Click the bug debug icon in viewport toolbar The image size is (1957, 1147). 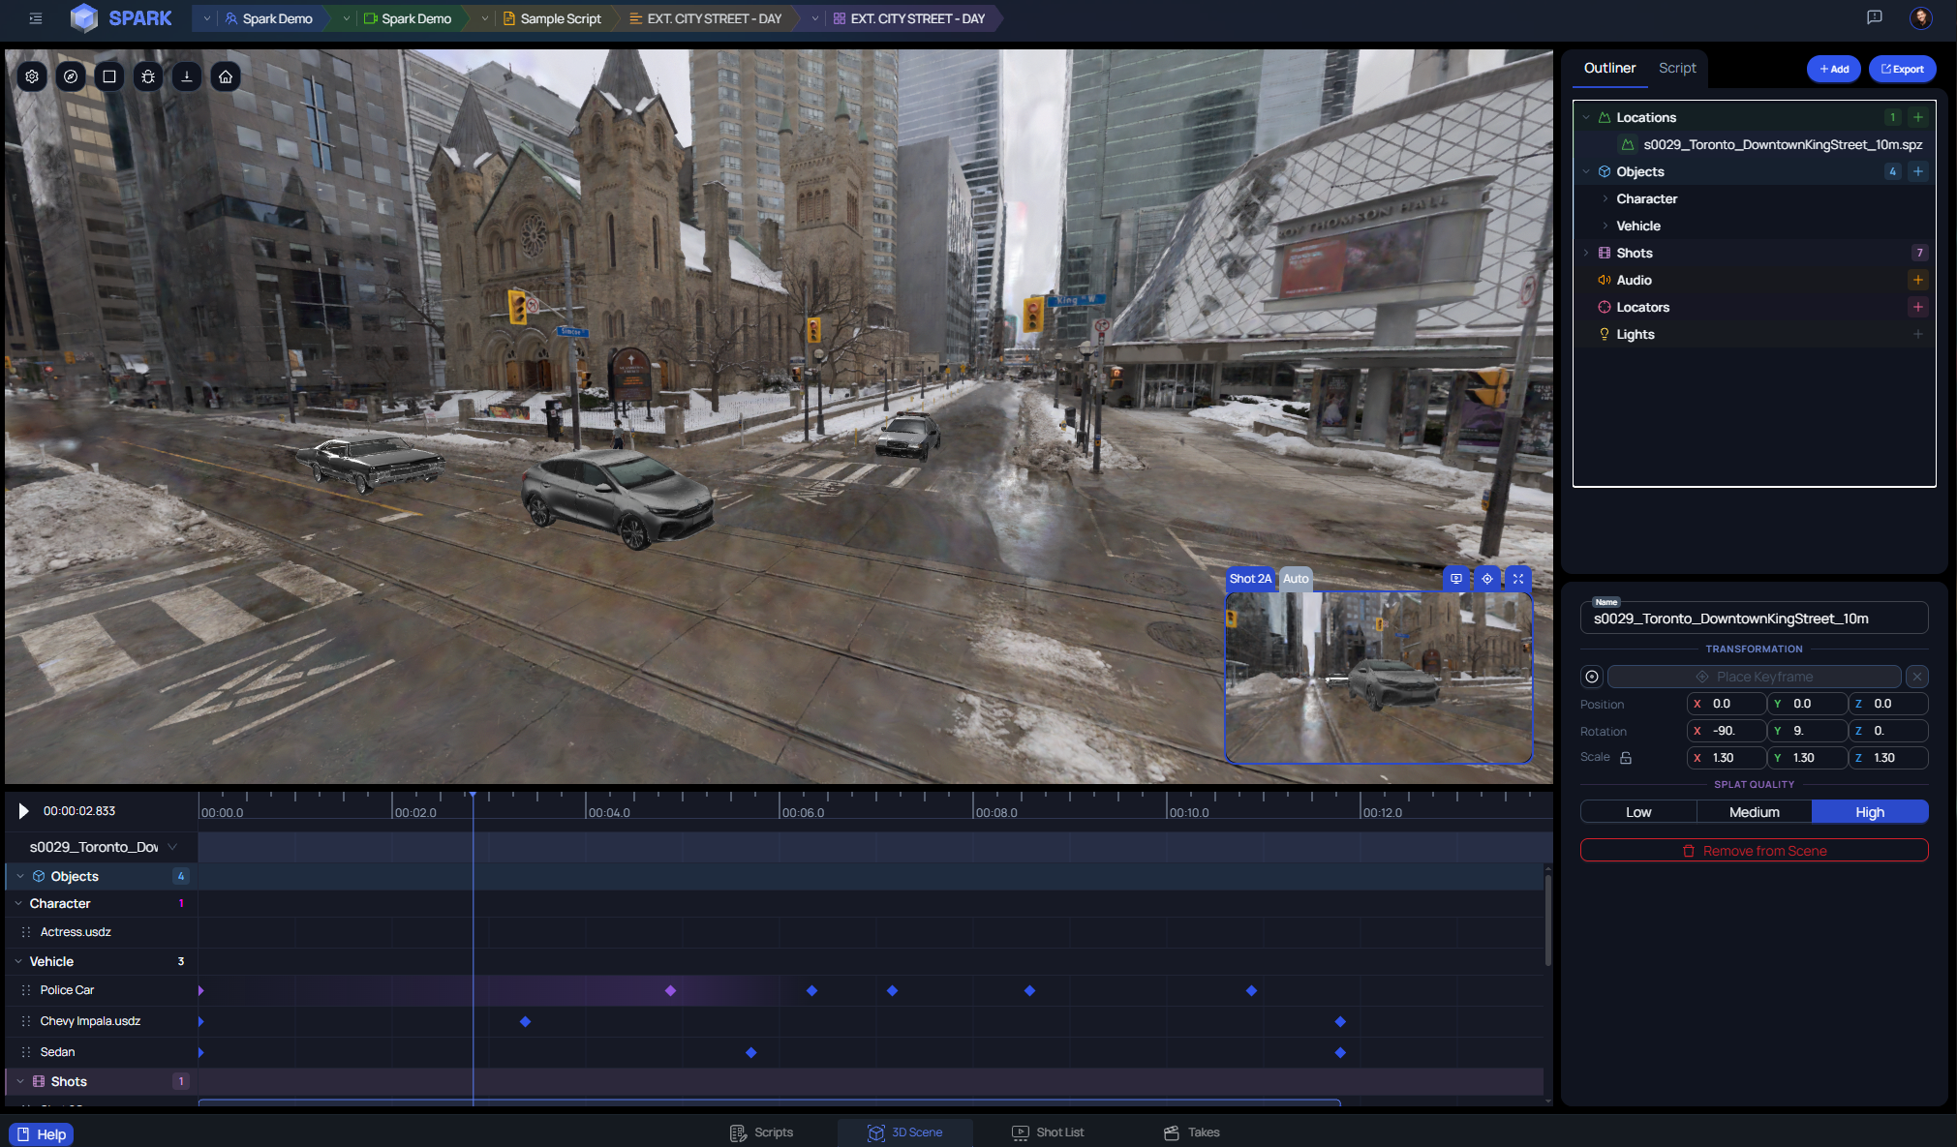(x=148, y=76)
